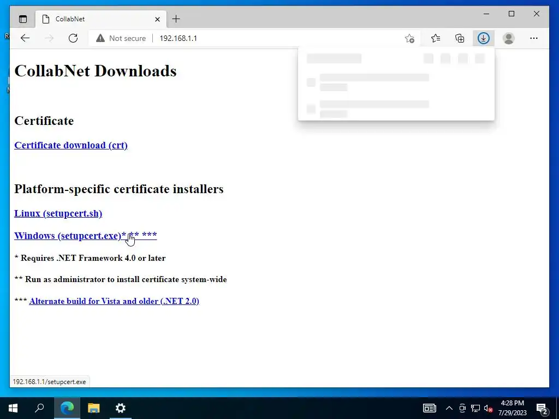Click the Run as administrator note
The width and height of the screenshot is (559, 419).
121,279
